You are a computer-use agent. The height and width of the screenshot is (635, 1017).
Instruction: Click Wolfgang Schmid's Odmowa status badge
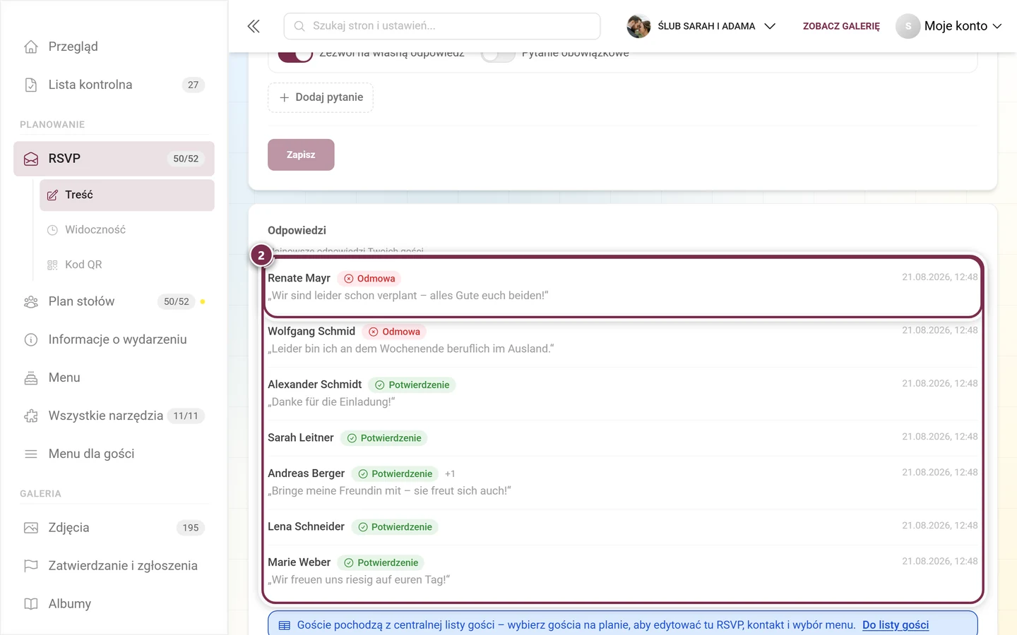tap(394, 332)
